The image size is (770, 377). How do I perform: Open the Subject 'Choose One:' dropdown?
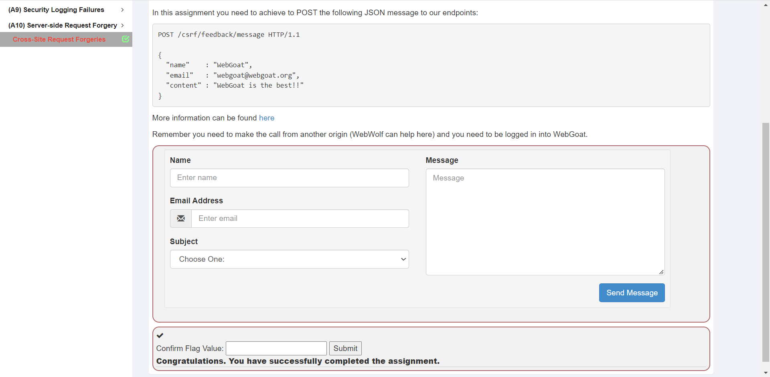[x=289, y=259]
